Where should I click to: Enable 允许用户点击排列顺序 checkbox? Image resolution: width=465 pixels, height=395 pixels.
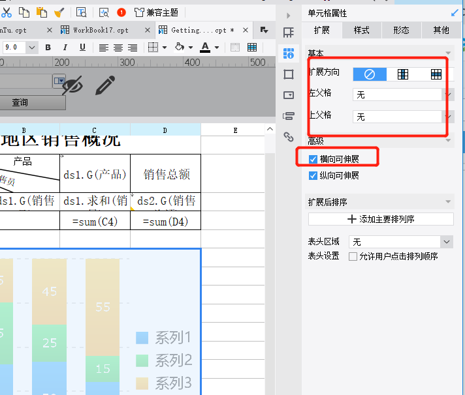click(x=353, y=256)
